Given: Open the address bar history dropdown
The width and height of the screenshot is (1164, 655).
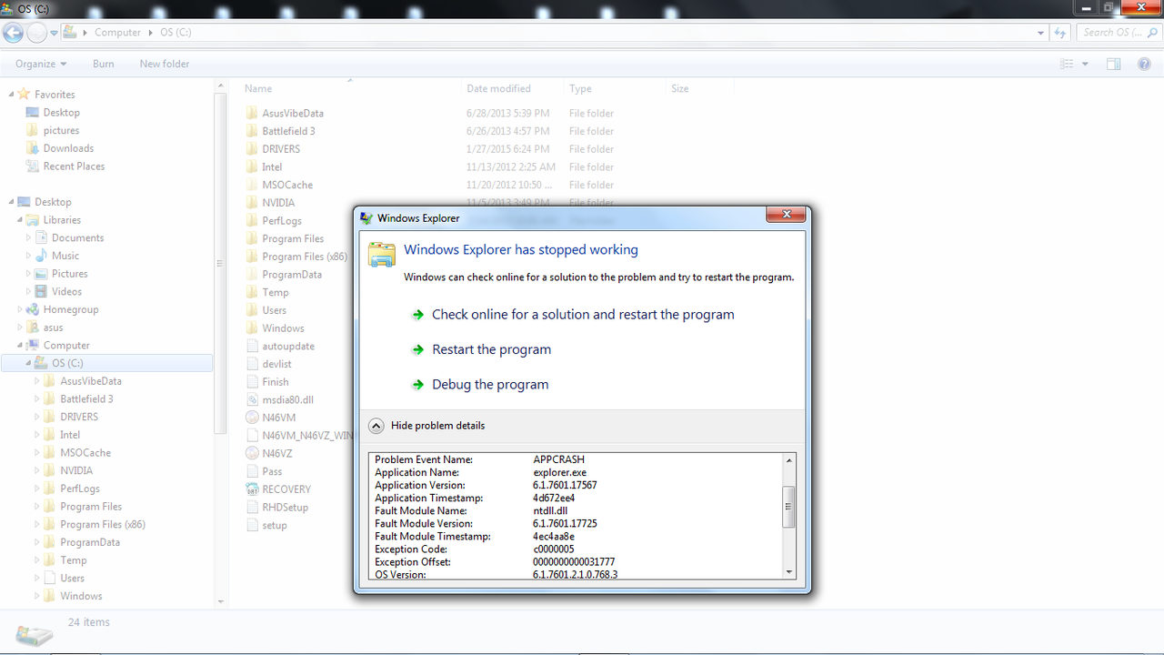Looking at the screenshot, I should [x=1041, y=33].
